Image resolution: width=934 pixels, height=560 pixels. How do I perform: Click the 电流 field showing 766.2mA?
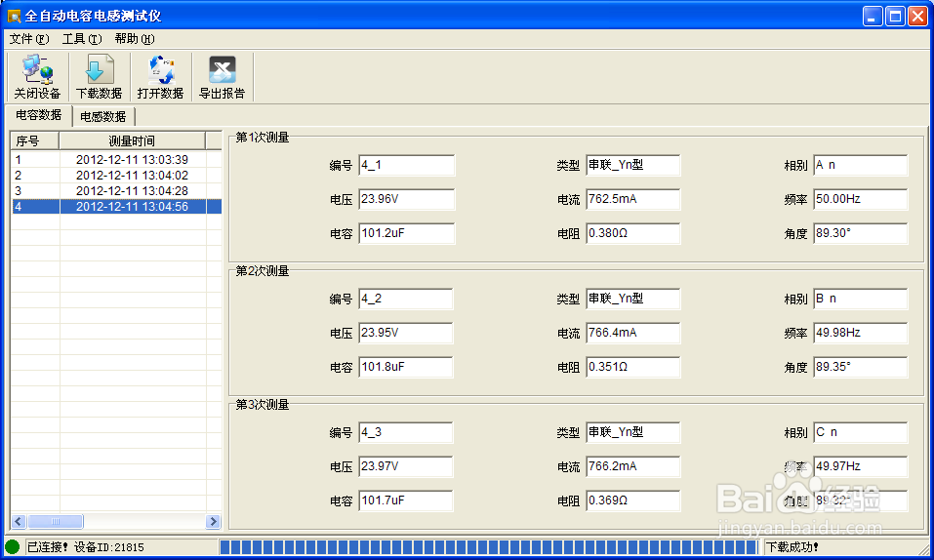(632, 466)
